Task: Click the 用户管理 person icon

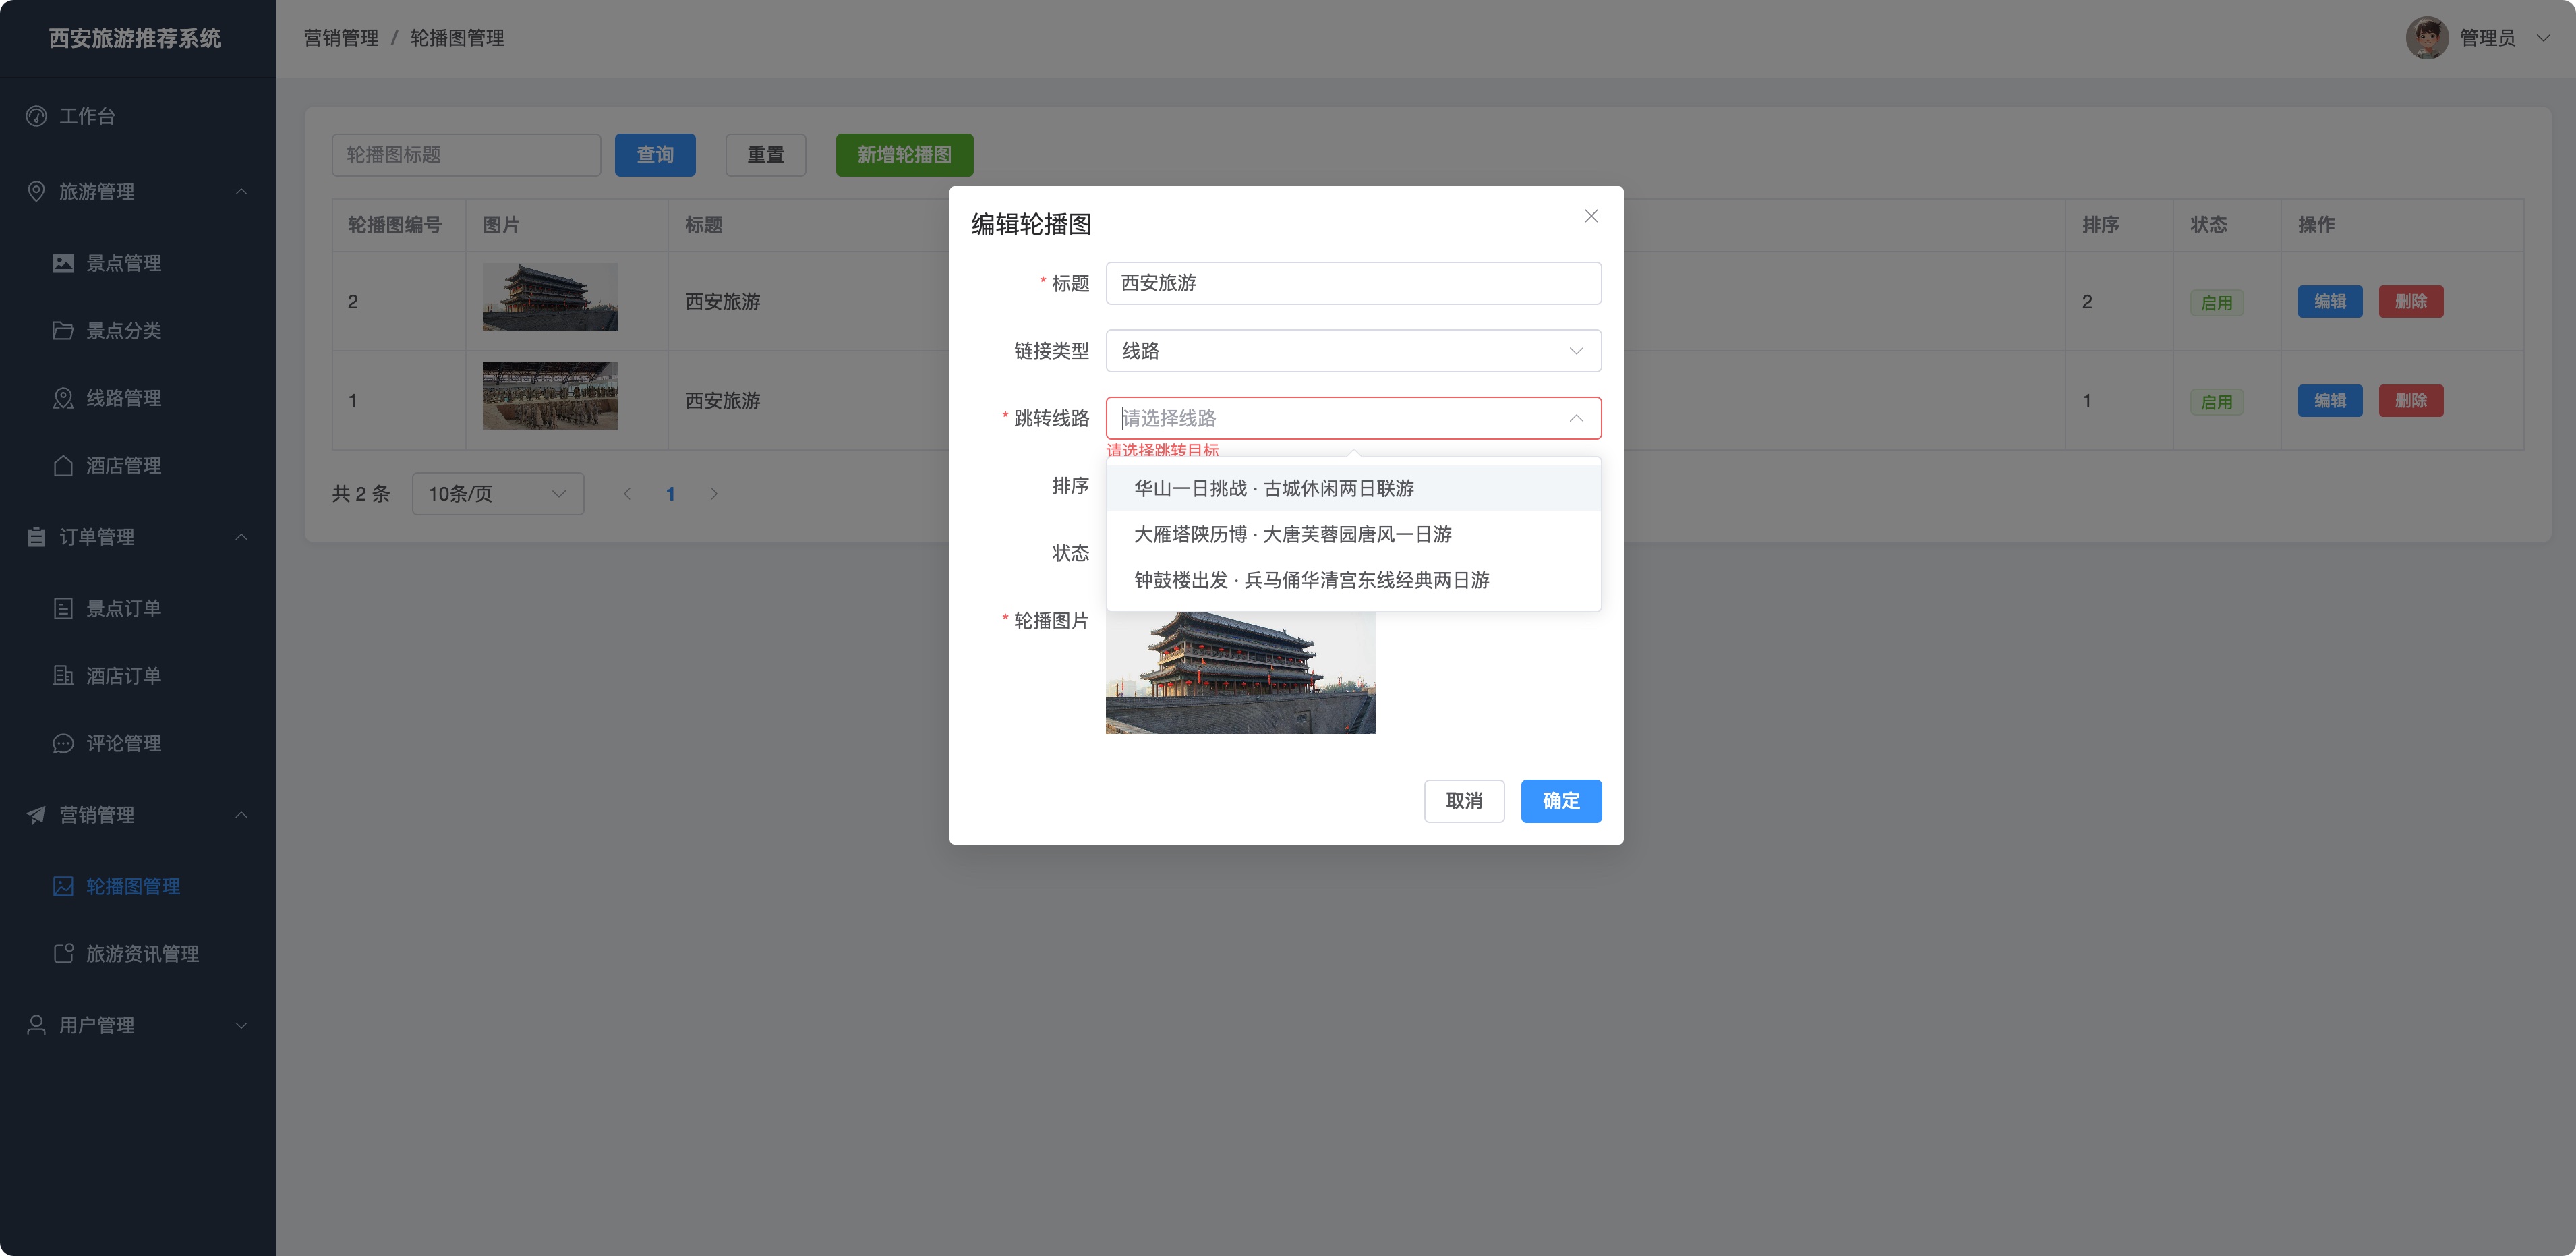Action: [36, 1025]
